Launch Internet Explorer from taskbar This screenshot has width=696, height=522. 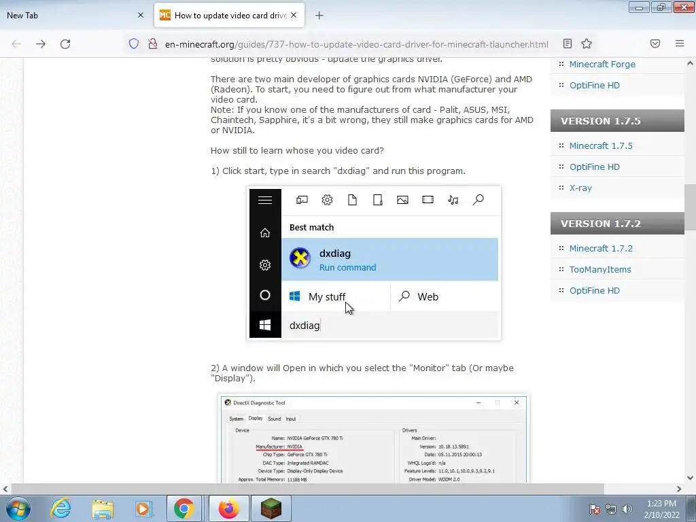click(60, 508)
